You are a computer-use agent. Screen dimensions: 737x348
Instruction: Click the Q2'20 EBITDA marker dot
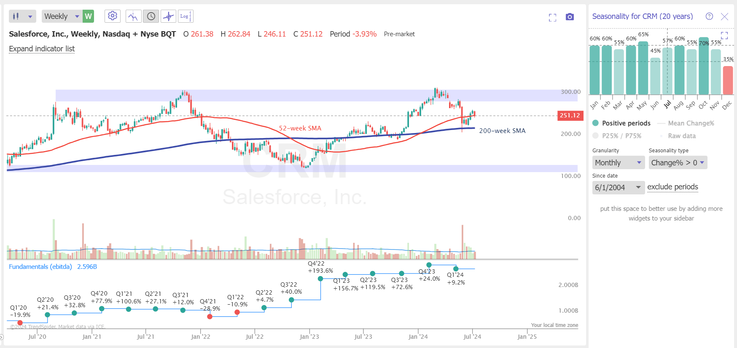tap(47, 315)
